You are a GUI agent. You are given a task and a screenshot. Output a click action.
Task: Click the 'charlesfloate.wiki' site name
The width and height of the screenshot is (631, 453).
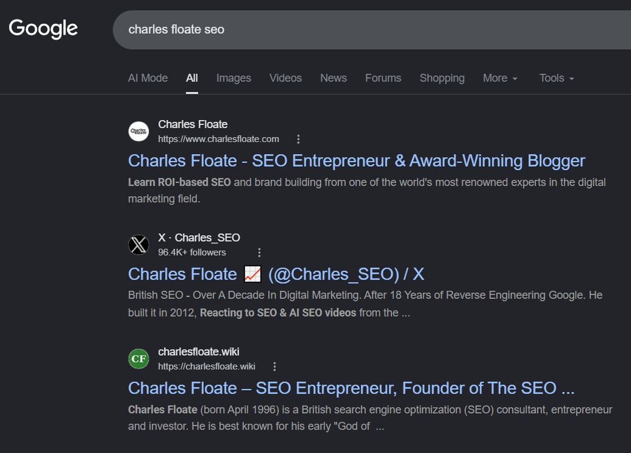point(199,352)
